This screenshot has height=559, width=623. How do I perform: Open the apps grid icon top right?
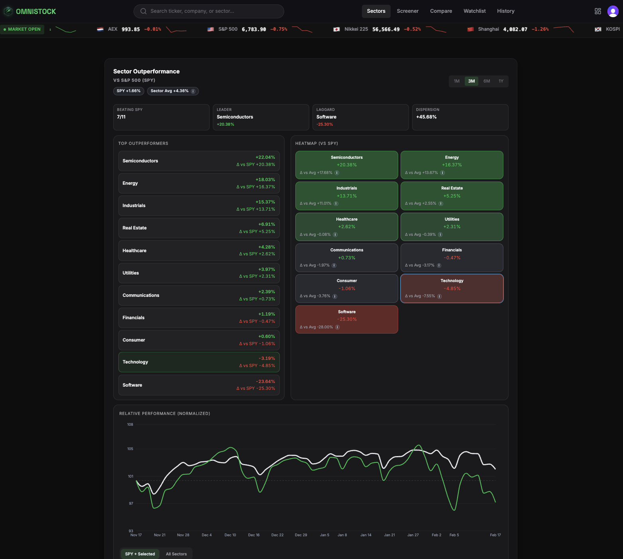[597, 11]
